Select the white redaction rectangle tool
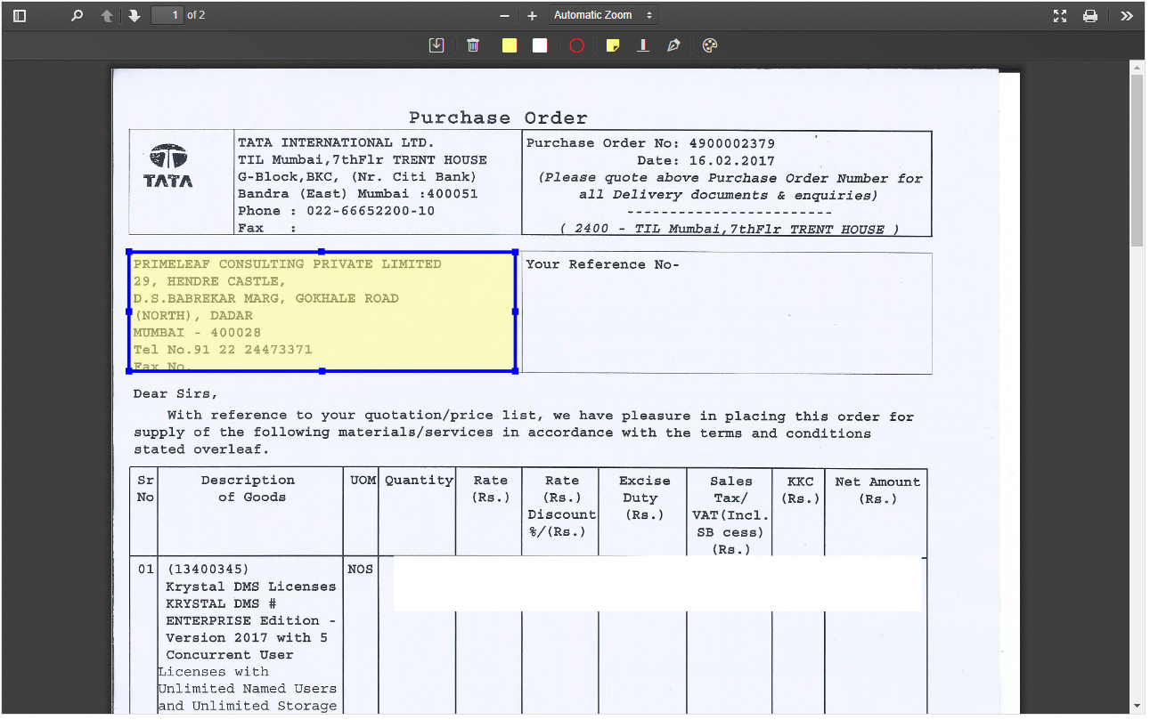 540,45
